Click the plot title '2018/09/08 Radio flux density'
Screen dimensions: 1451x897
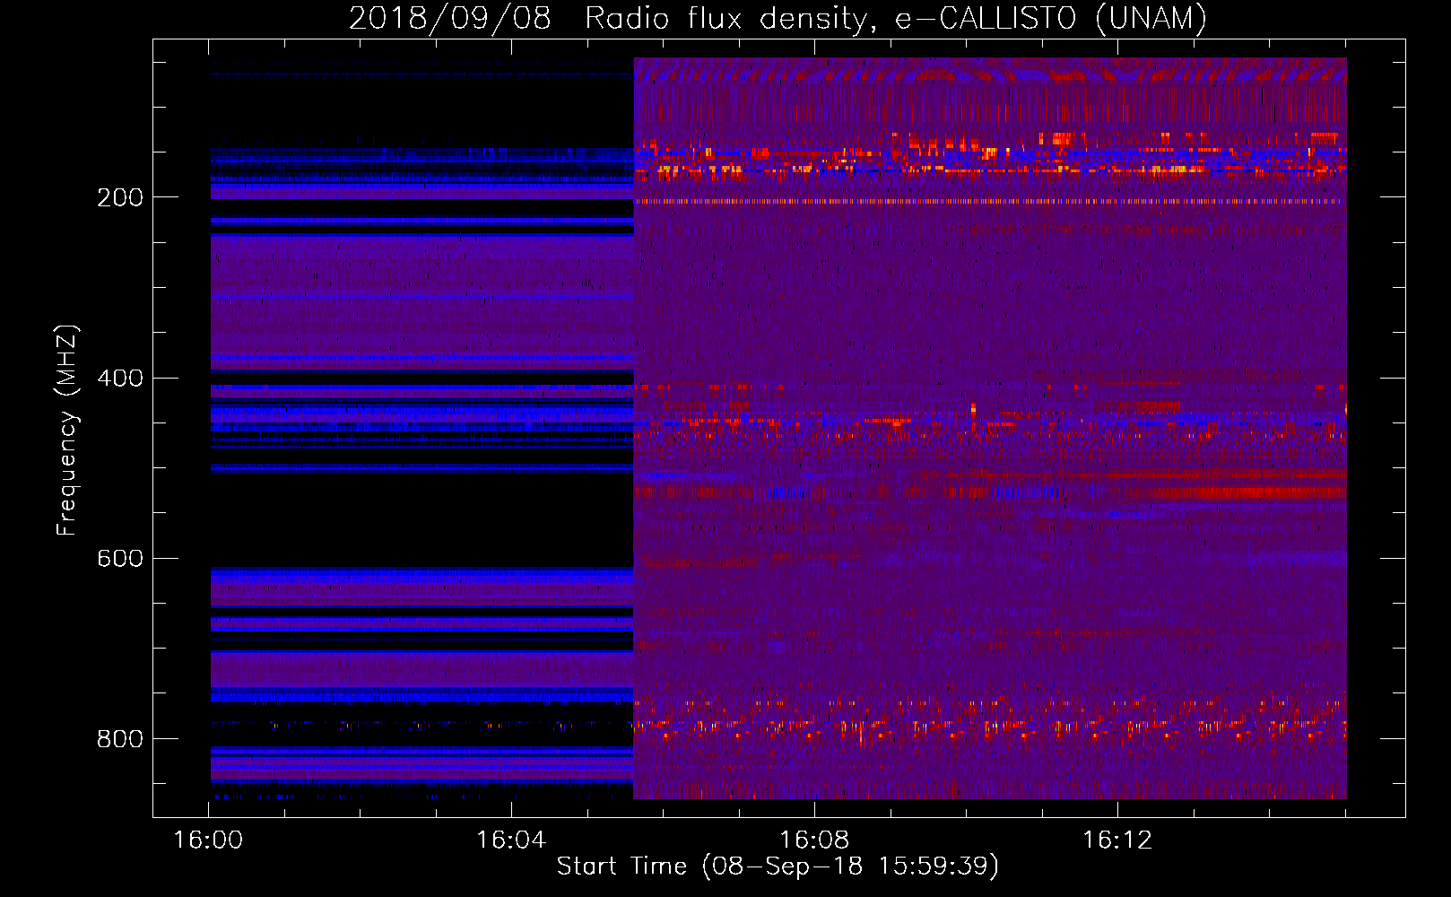(x=778, y=18)
